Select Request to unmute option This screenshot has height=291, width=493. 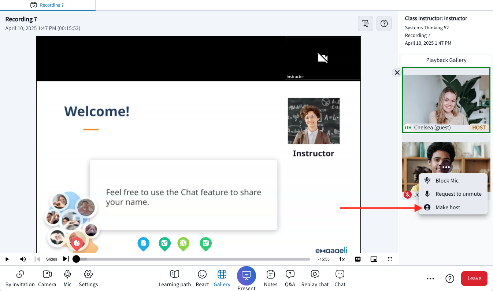[458, 194]
